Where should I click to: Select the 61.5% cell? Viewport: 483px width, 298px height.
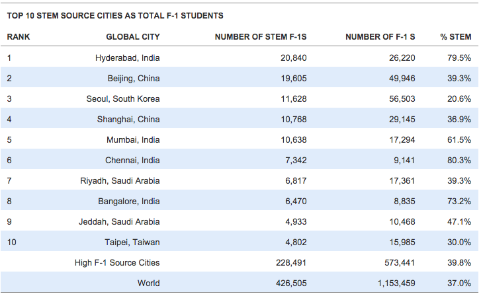(459, 140)
